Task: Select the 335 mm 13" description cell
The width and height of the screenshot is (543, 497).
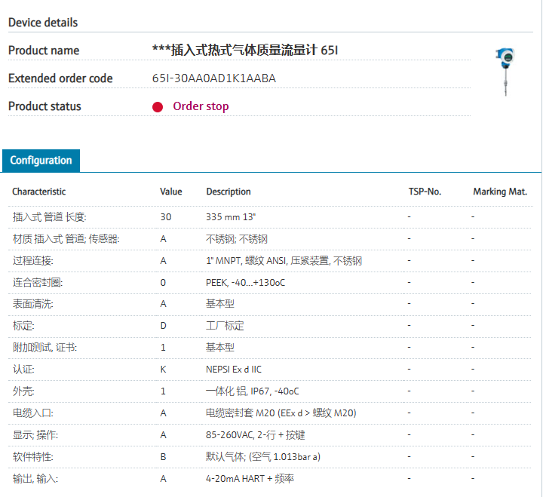Action: tap(231, 217)
